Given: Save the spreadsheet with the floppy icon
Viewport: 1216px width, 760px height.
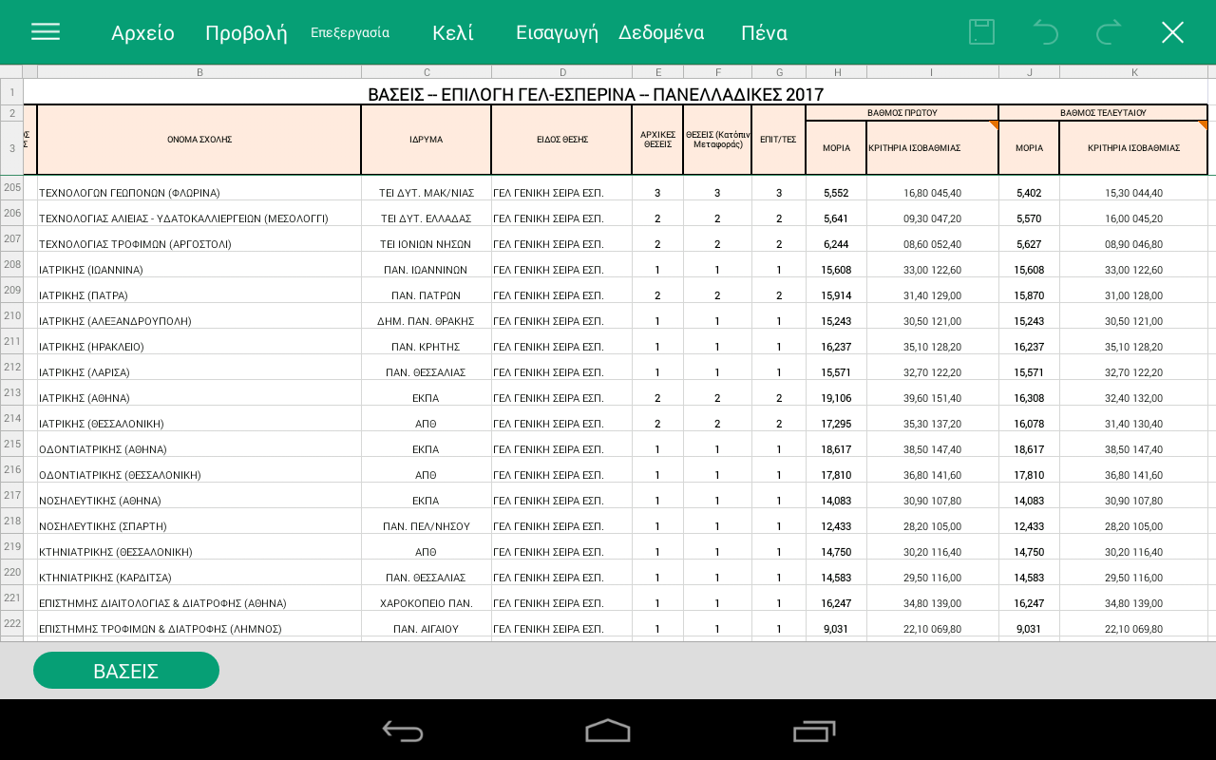Looking at the screenshot, I should pyautogui.click(x=981, y=32).
